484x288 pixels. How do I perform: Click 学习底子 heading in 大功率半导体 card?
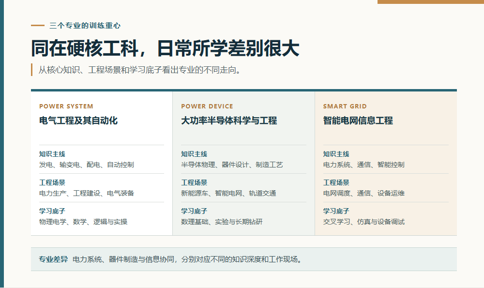pyautogui.click(x=194, y=211)
